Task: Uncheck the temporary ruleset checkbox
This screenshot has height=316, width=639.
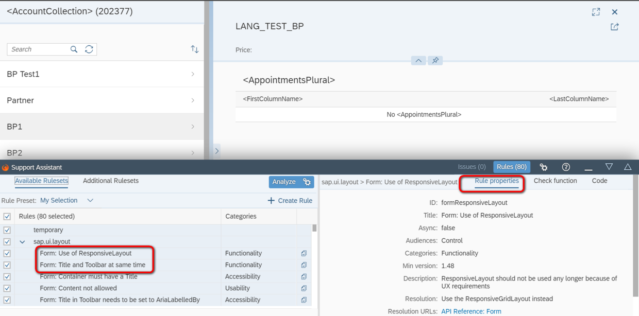Action: (7, 230)
